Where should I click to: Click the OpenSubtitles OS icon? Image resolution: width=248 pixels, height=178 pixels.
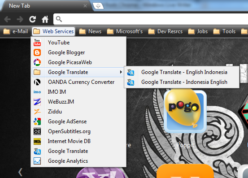click(x=37, y=131)
